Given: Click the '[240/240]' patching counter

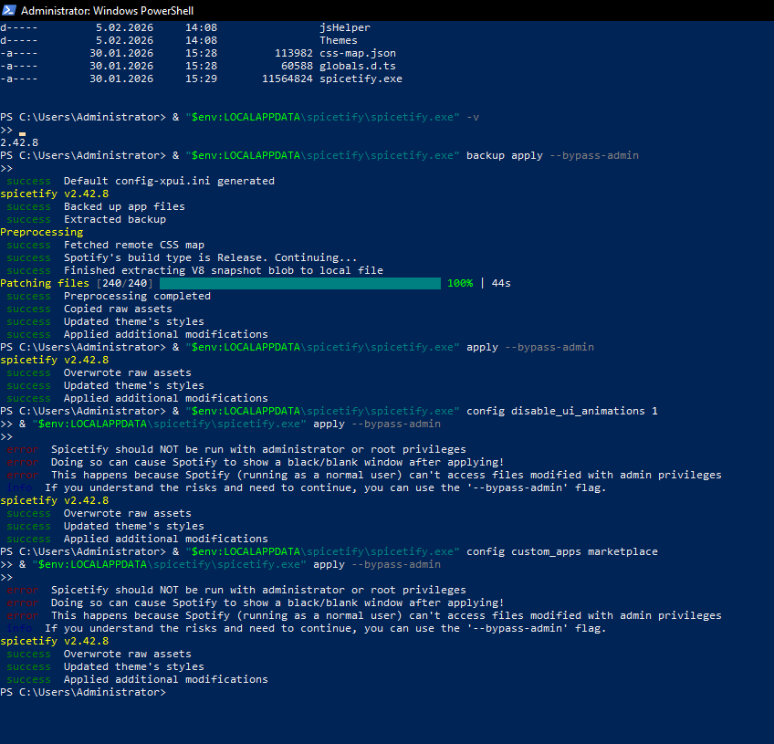Looking at the screenshot, I should tap(124, 283).
